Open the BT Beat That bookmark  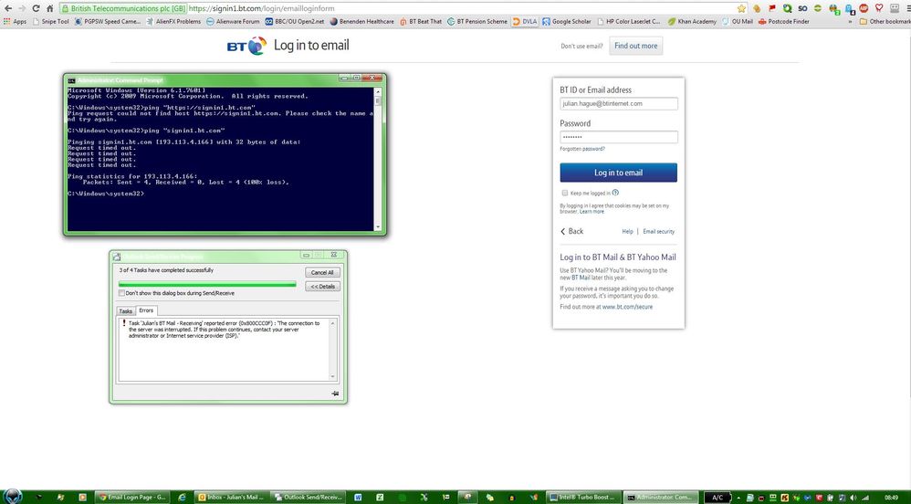click(x=421, y=22)
